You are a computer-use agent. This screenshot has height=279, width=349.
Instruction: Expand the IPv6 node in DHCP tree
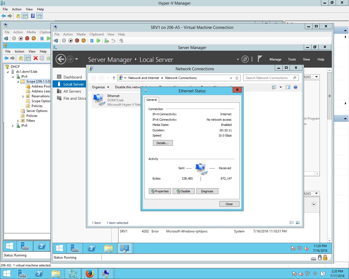coord(13,126)
